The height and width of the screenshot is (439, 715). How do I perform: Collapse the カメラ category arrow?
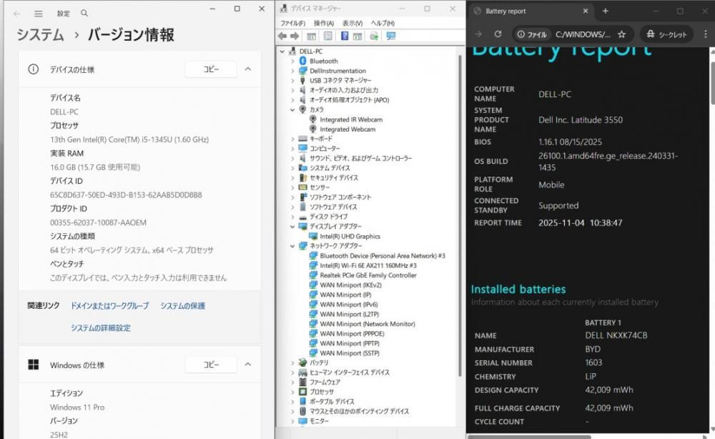(292, 110)
